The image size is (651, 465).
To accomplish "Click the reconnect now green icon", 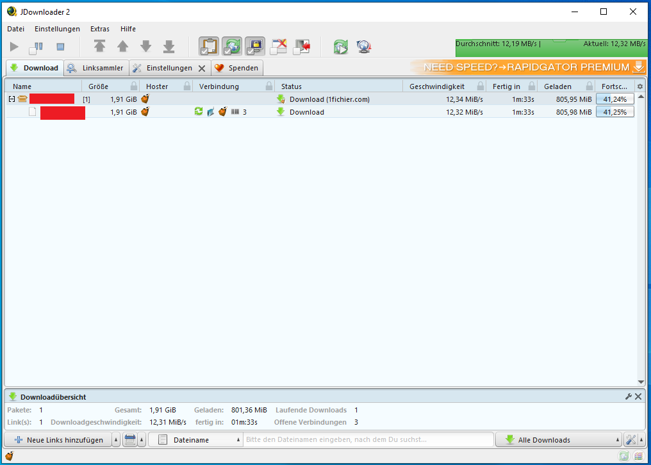I will pos(340,47).
